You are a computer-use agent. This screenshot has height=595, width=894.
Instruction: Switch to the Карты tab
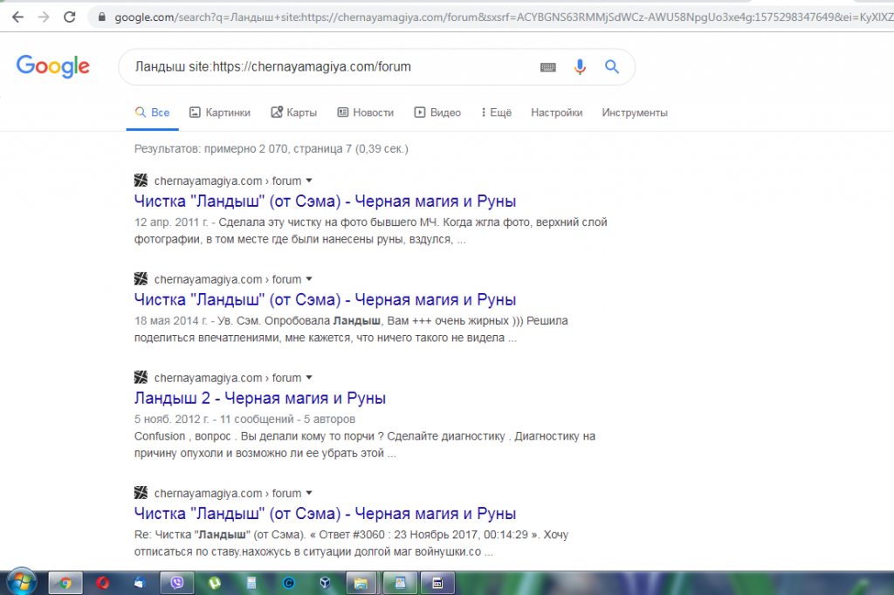point(294,113)
